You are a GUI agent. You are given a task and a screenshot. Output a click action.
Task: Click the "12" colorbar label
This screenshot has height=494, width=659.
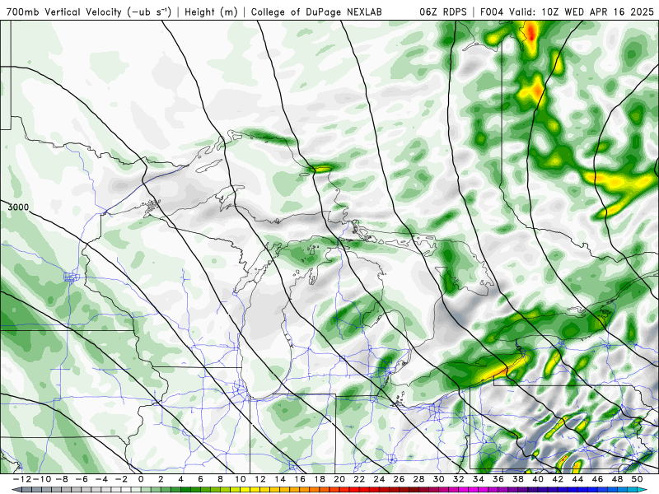point(260,479)
